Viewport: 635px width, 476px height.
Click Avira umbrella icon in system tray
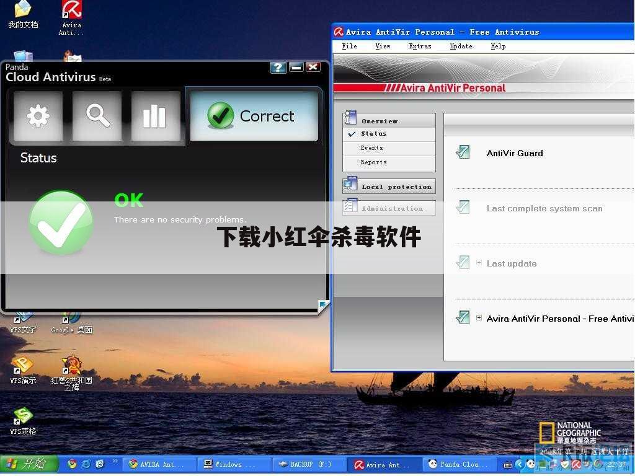(576, 464)
